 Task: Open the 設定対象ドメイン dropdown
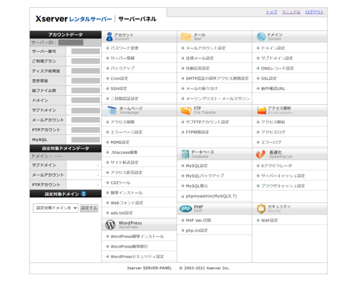click(55, 208)
